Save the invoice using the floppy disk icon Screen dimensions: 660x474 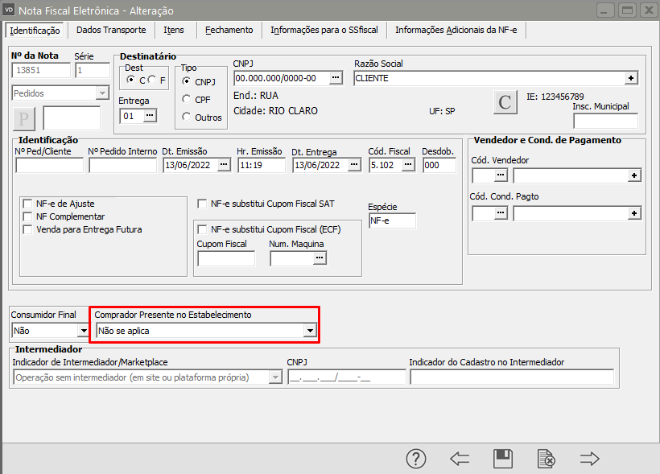503,459
